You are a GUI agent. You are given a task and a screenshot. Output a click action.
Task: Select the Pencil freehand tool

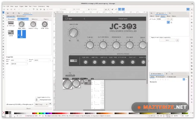pos(3,38)
